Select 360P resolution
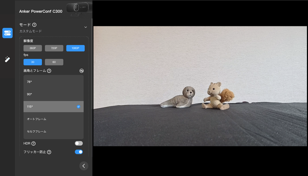 point(32,48)
